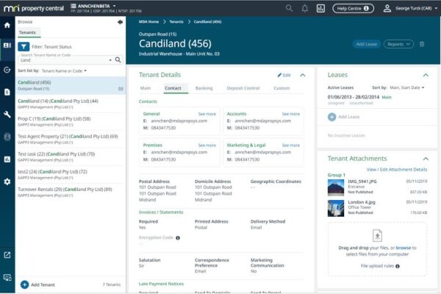Click the monitor device sidebar icon
This screenshot has width=441, height=294.
pos(7,278)
